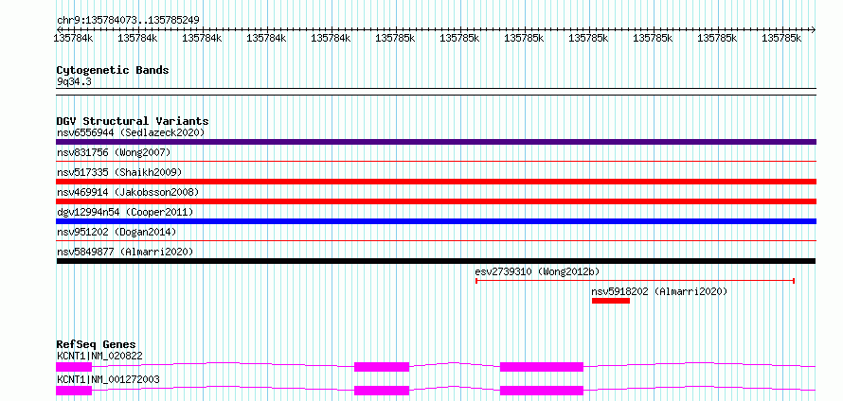Select the thick red bar under nsv469914
The image size is (843, 401).
coord(436,201)
